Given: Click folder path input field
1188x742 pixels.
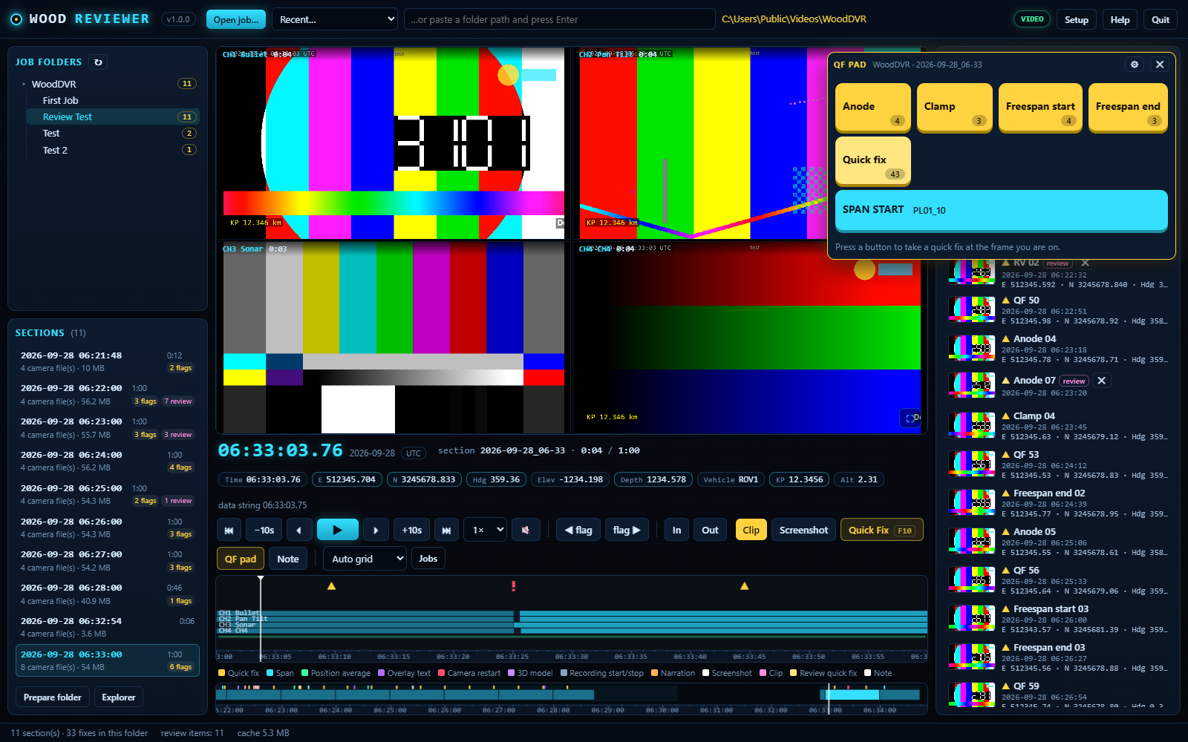Looking at the screenshot, I should click(x=559, y=19).
